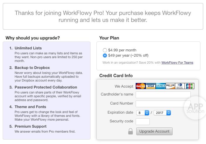
Task: Click the Premium Support heading
Action: click(30, 126)
